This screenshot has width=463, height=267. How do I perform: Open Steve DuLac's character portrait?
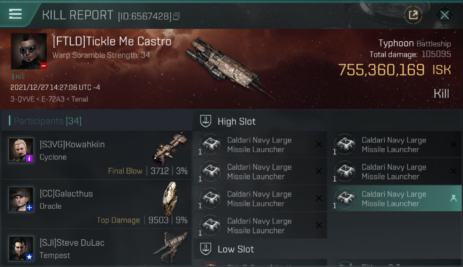coord(21,248)
